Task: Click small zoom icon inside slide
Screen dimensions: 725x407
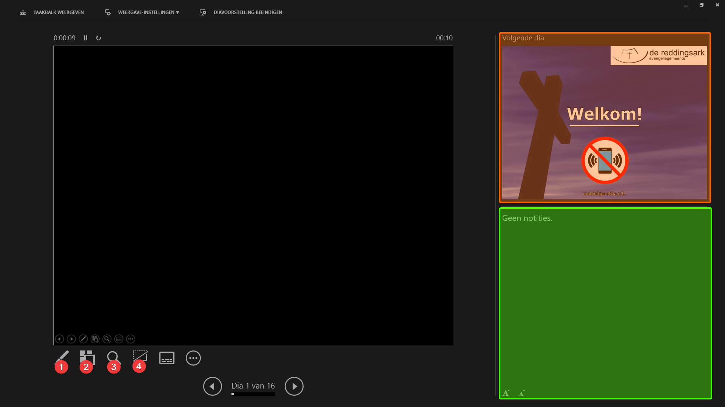Action: tap(107, 339)
